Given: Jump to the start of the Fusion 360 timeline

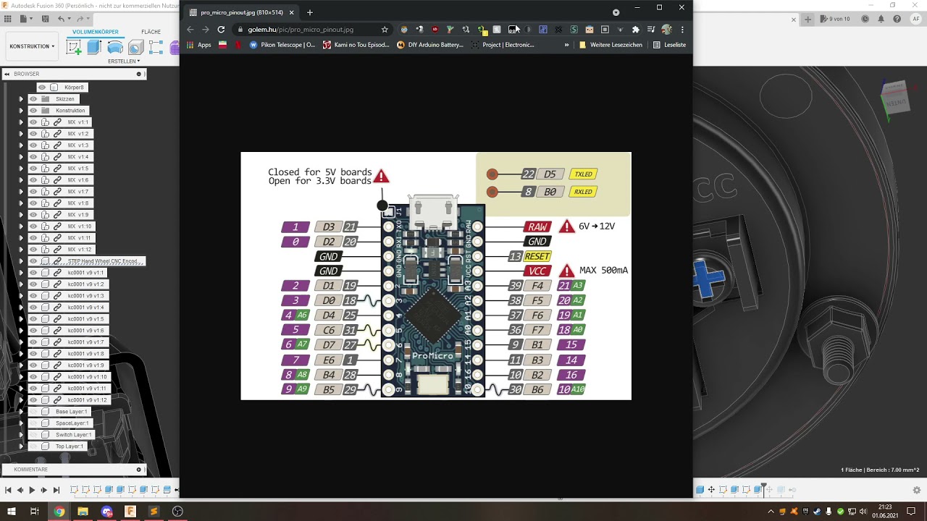Looking at the screenshot, I should tap(8, 491).
